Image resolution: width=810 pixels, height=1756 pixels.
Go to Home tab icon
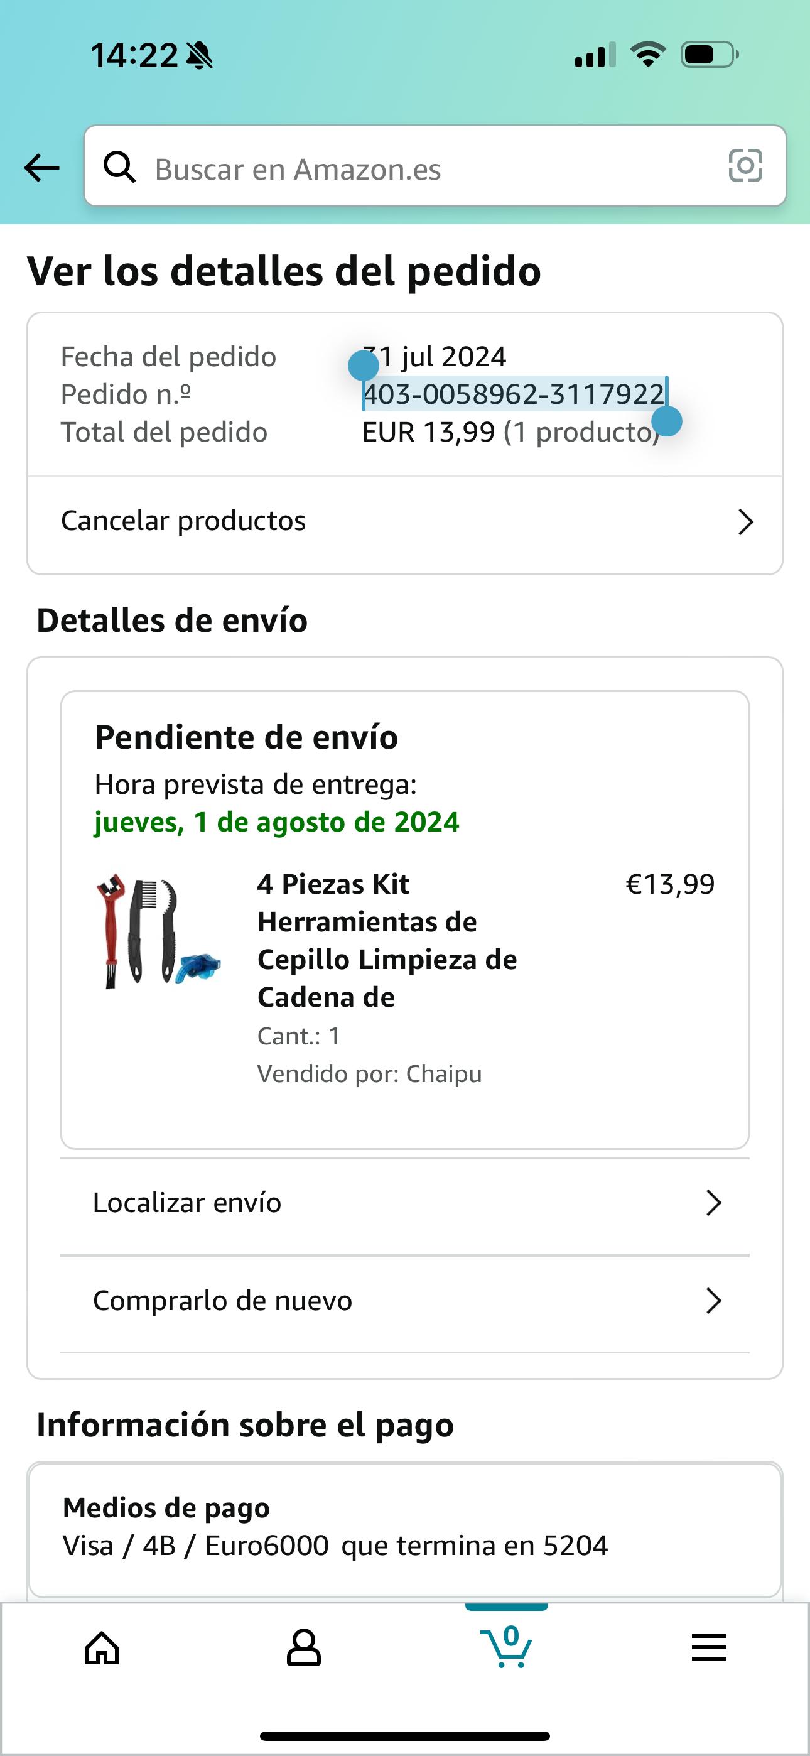click(102, 1649)
